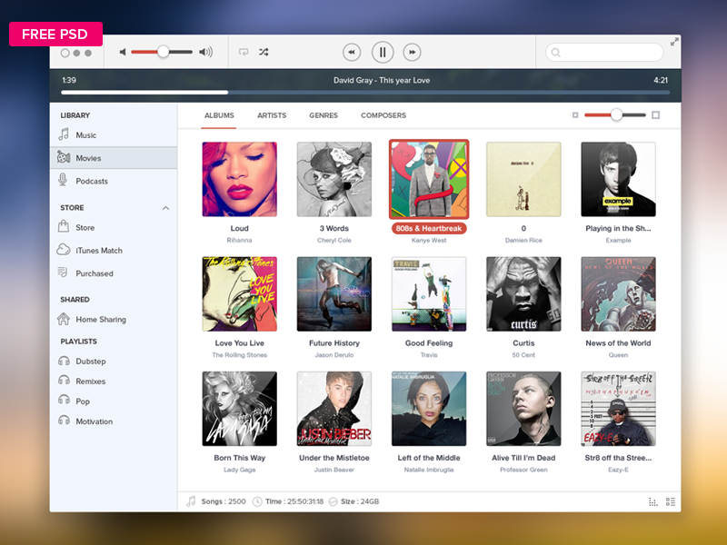The width and height of the screenshot is (727, 545).
Task: Skip to previous track
Action: pos(352,52)
